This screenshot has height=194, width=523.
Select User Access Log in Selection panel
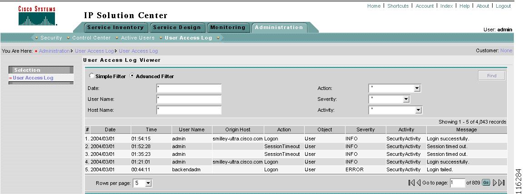[x=33, y=78]
